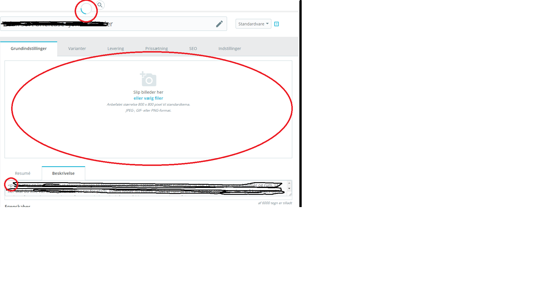The width and height of the screenshot is (549, 297).
Task: Open the Levering tab
Action: click(x=116, y=49)
